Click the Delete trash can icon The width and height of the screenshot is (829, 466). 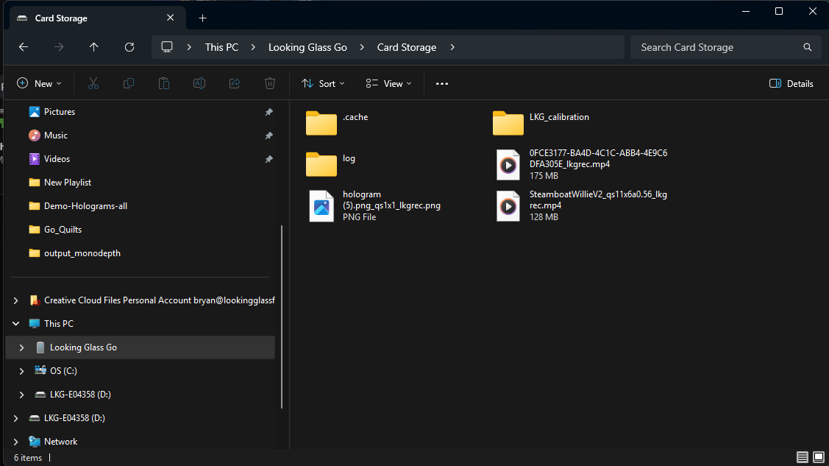(270, 83)
